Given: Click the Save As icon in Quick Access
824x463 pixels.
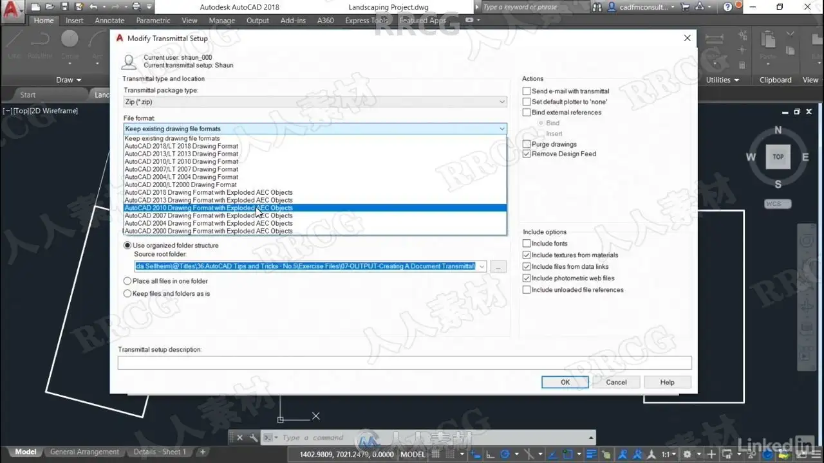Looking at the screenshot, I should (x=79, y=7).
